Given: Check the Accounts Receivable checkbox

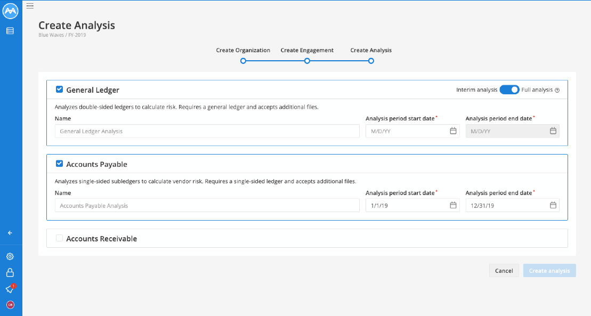Looking at the screenshot, I should click(59, 238).
